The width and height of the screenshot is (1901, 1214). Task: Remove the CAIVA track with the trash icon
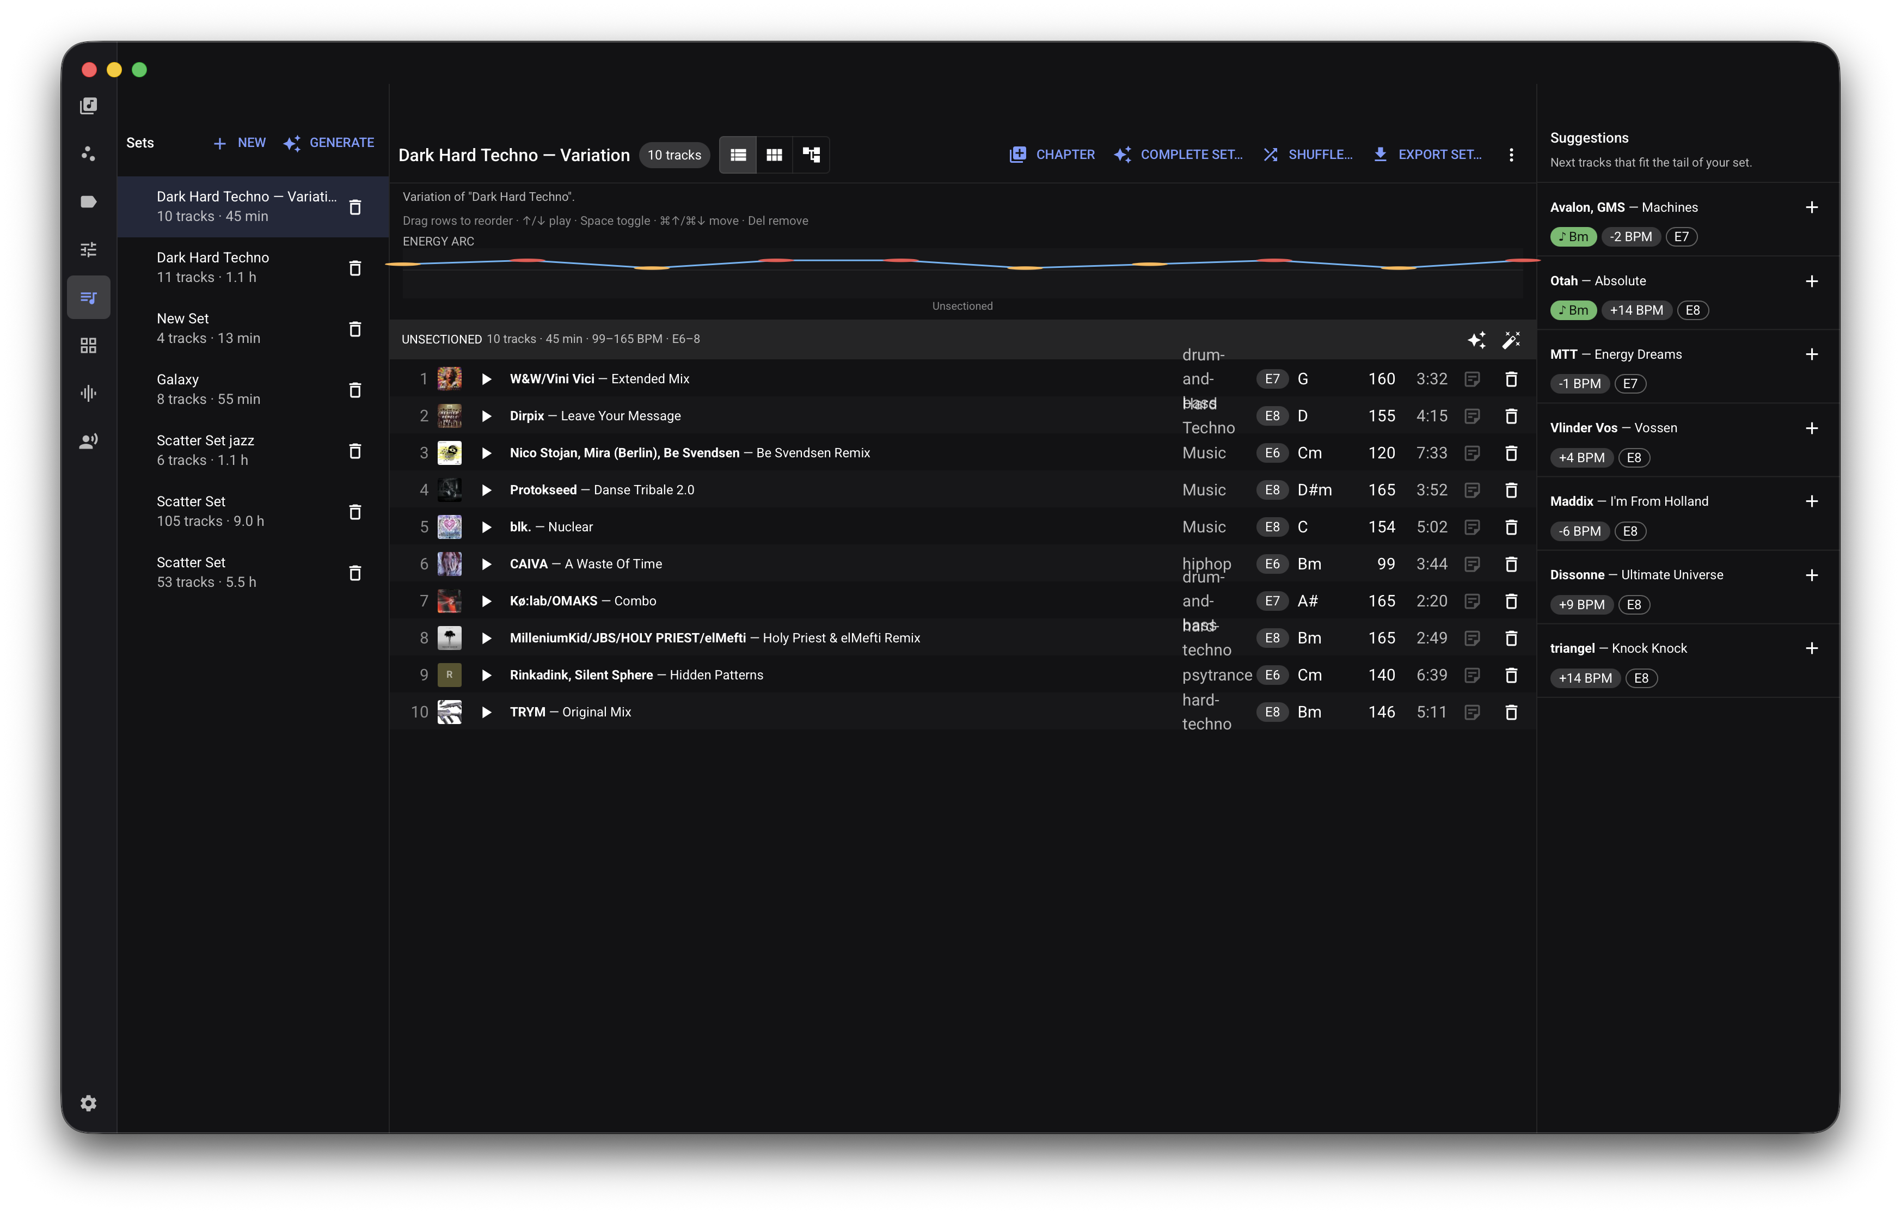coord(1511,563)
